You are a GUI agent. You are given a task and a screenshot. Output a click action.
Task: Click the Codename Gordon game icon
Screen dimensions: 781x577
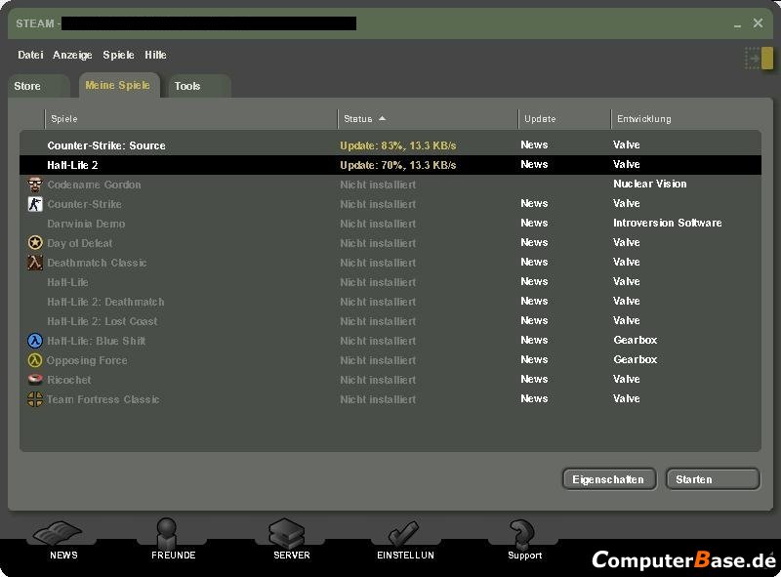(x=35, y=185)
